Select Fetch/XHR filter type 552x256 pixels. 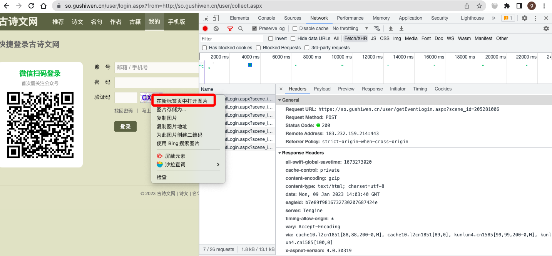point(356,38)
